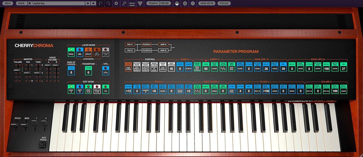Click the MIDI control icon in the toolbar
This screenshot has height=157, width=363.
tap(131, 3)
